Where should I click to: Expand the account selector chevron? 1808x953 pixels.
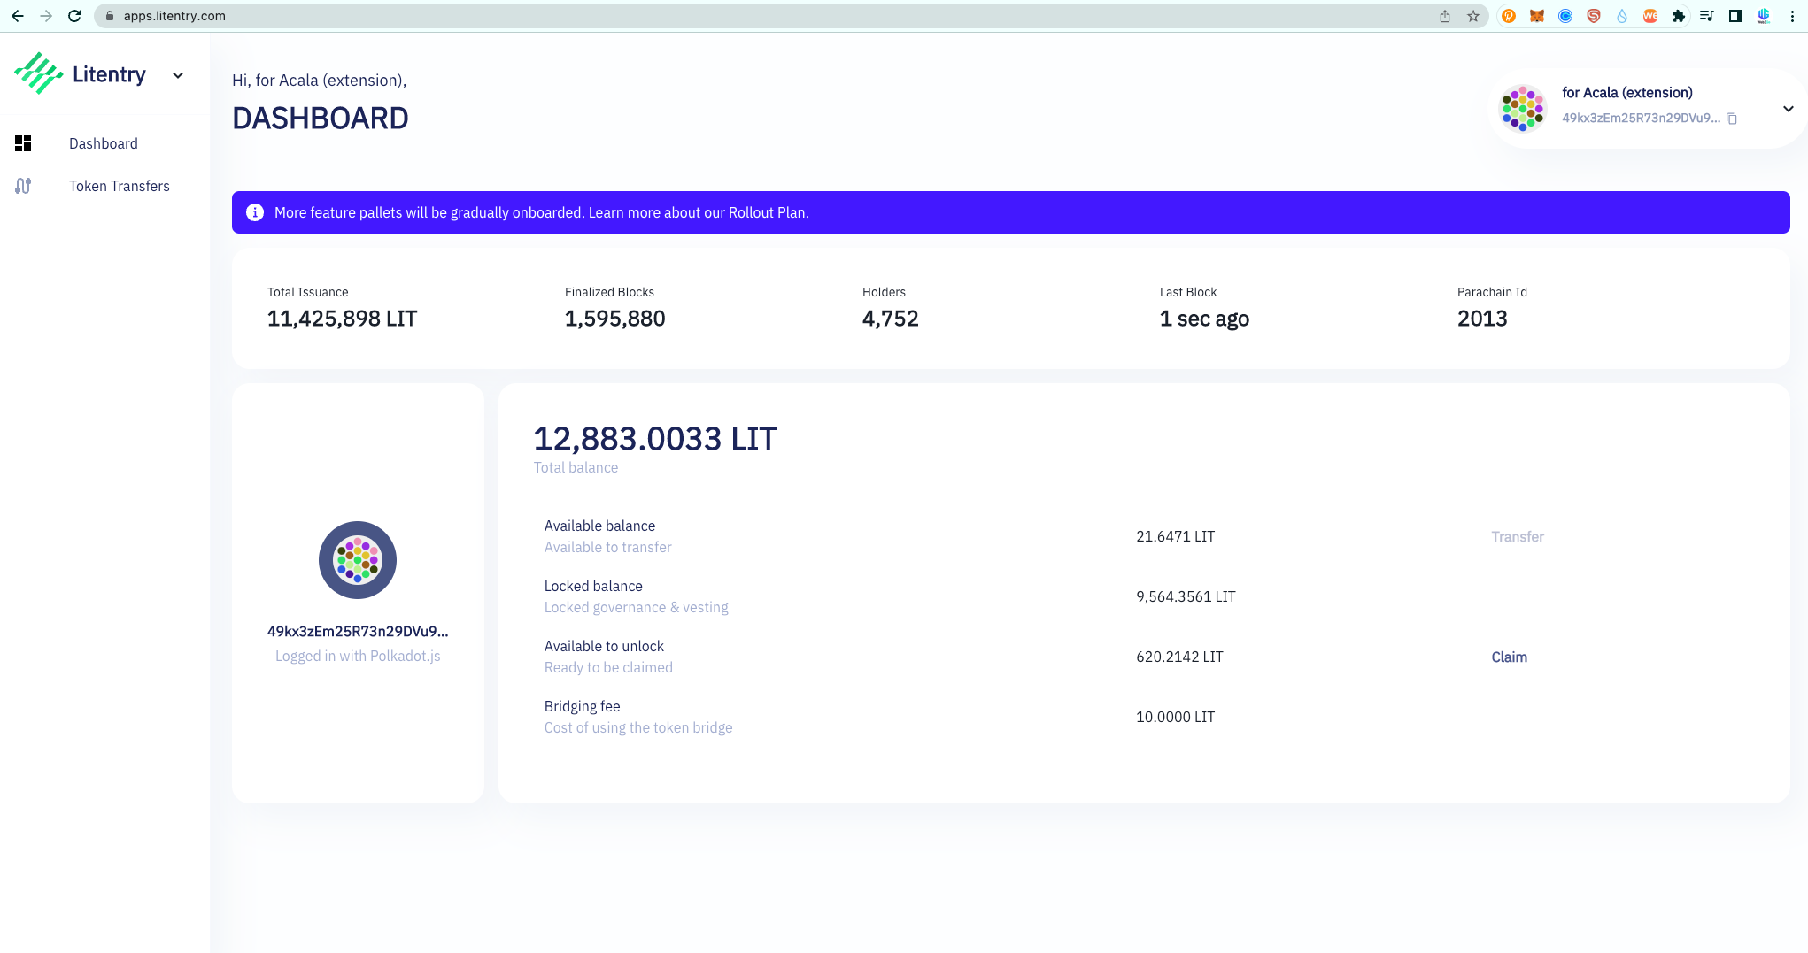[1788, 109]
